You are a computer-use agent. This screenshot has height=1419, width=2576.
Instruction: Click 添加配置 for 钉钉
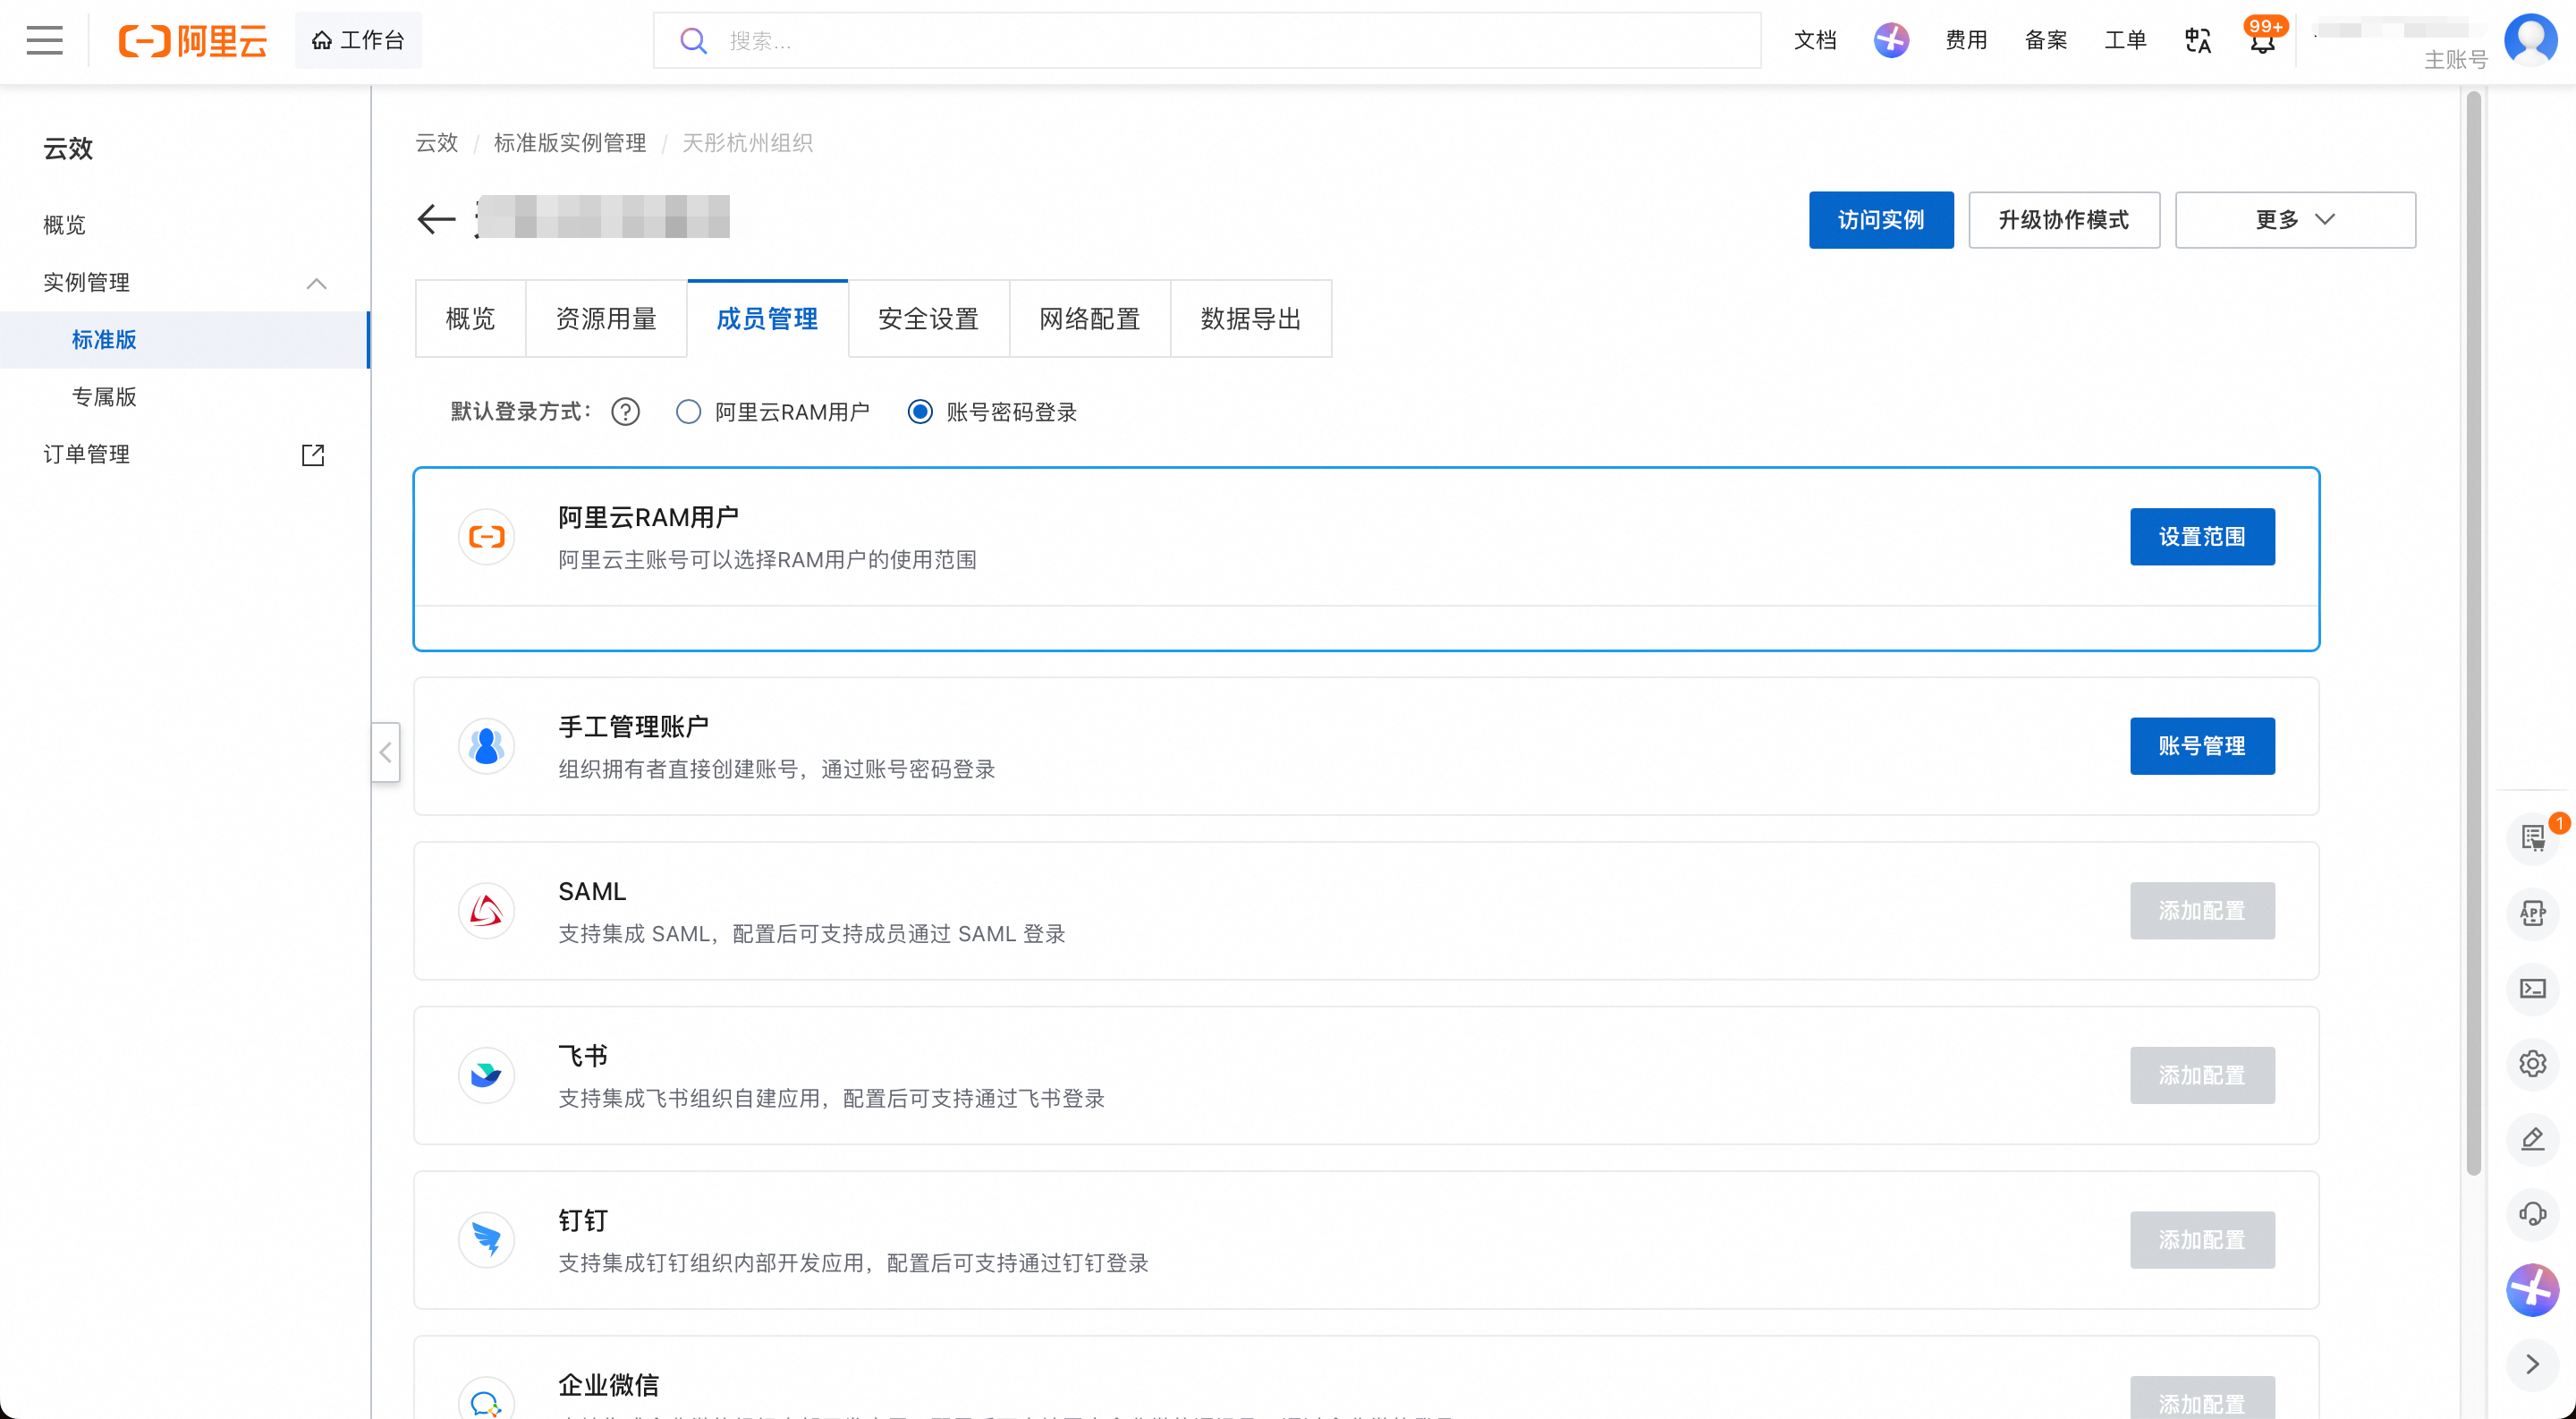click(2202, 1240)
